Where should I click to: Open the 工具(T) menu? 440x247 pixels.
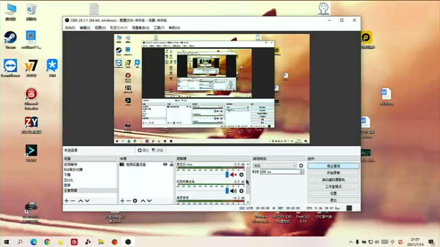[159, 28]
